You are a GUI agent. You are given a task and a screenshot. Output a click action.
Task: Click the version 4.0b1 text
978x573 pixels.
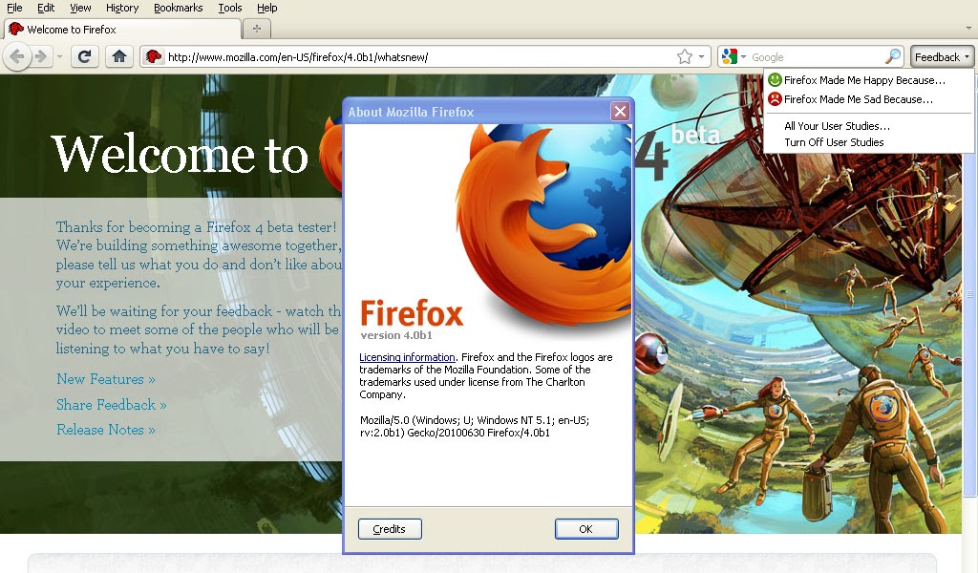(x=396, y=335)
